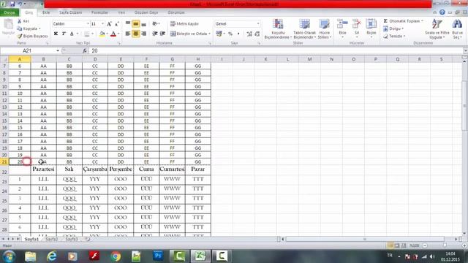Click the Kes (Cut) scissors icon
The image size is (468, 263).
(20, 21)
